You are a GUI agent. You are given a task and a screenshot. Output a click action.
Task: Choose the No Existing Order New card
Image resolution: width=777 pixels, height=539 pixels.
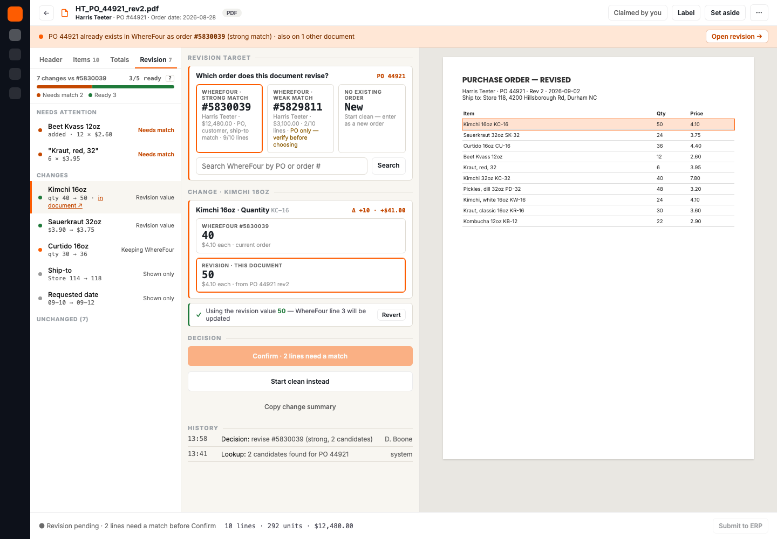coord(372,119)
